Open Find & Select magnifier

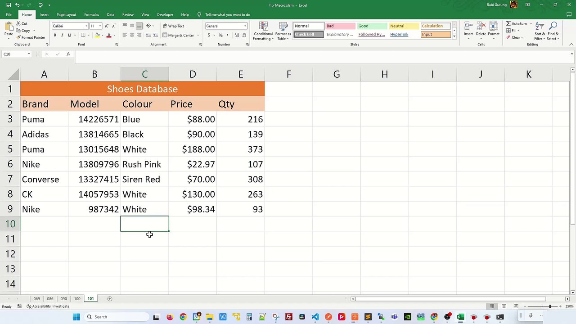[553, 31]
